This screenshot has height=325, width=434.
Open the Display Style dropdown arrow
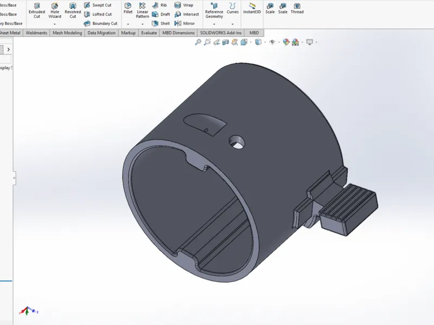coord(265,42)
